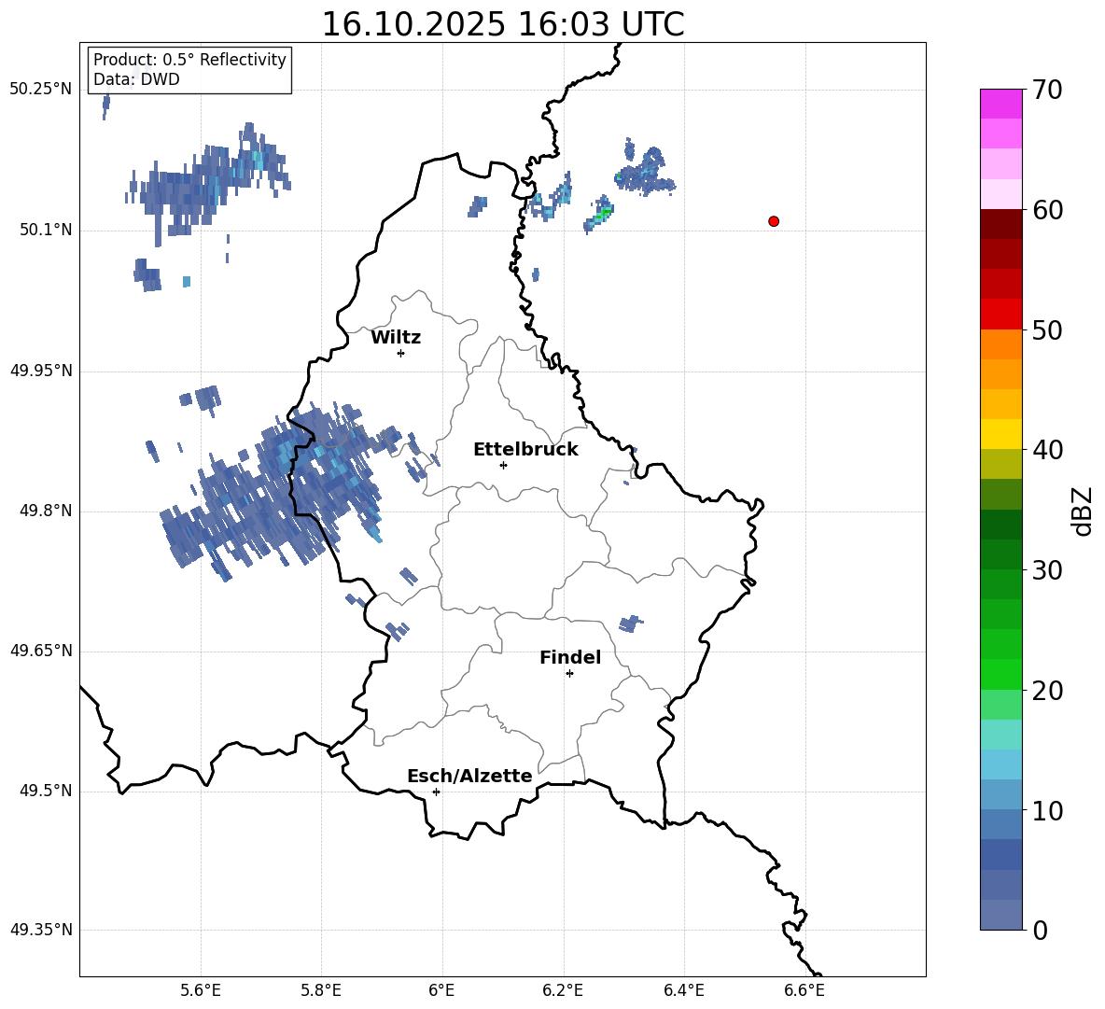Click the bright green colorbar segment just above 20
This screenshot has width=1105, height=1009.
tap(1001, 675)
